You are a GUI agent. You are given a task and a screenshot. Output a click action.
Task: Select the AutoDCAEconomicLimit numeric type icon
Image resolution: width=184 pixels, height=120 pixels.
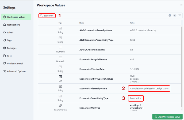[60, 48]
